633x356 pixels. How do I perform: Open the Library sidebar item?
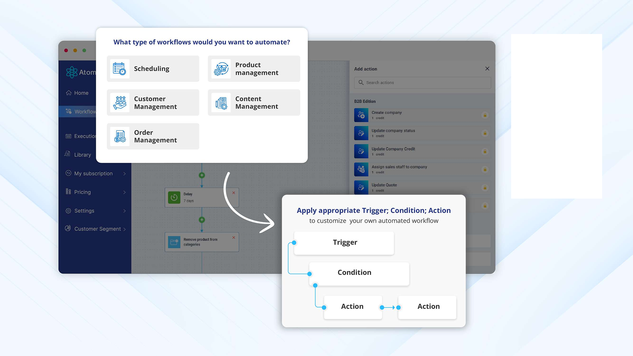point(82,155)
